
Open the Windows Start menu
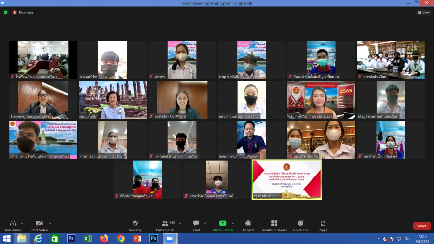[x=7, y=239]
